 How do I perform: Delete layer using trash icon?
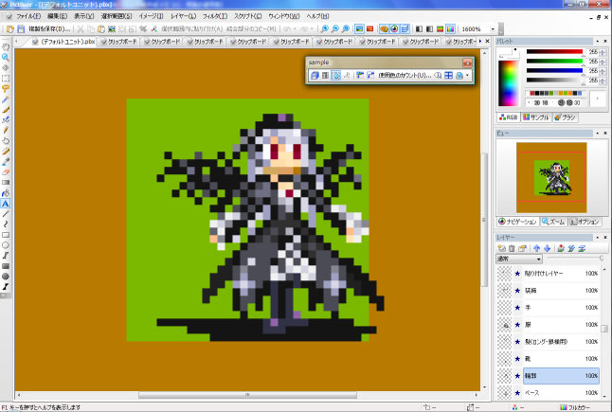pos(512,248)
